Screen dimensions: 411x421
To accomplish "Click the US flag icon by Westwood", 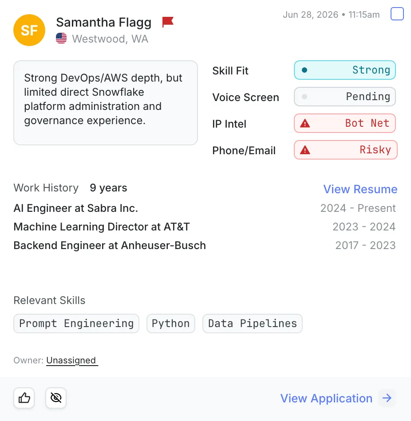I will (x=61, y=38).
